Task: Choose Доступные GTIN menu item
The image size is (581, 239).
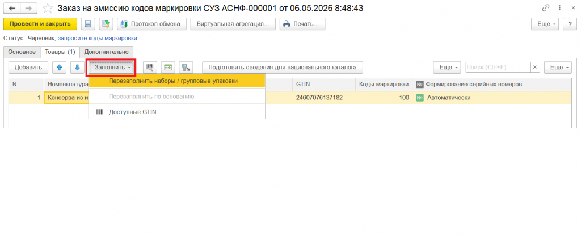Action: [177, 112]
